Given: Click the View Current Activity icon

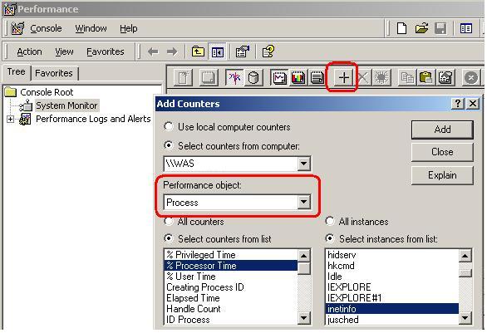Looking at the screenshot, I should point(234,77).
